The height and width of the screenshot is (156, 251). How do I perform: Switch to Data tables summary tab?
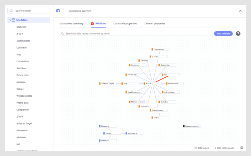[71, 24]
